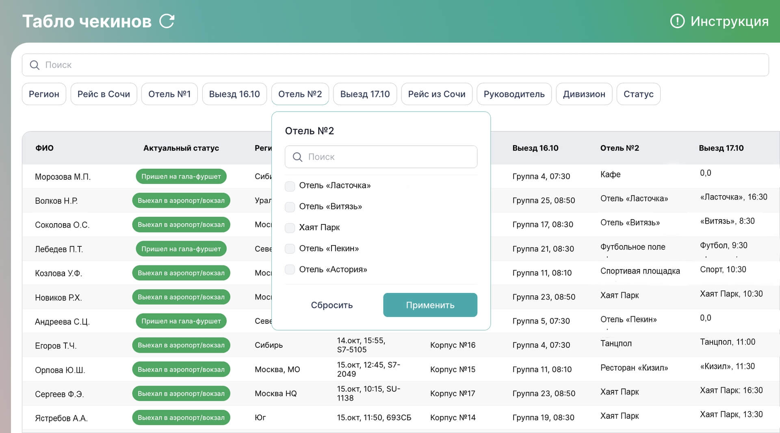
Task: Expand the Статус filter dropdown
Action: coord(638,94)
